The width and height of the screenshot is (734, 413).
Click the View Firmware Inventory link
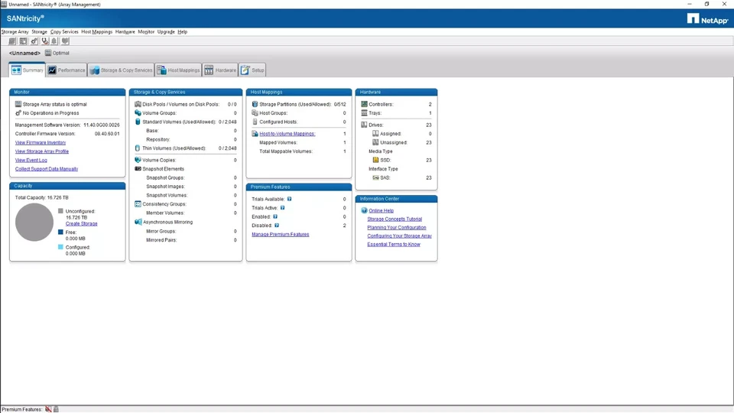(41, 142)
